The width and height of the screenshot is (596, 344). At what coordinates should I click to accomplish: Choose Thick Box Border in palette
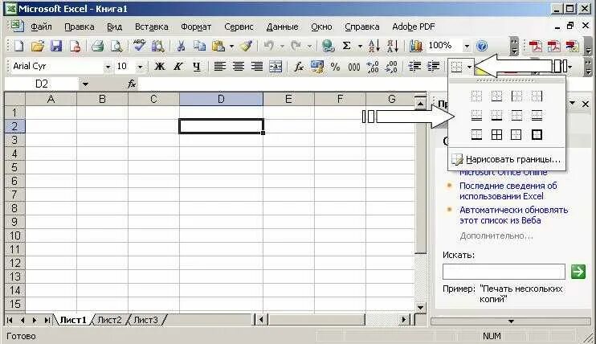(x=537, y=134)
